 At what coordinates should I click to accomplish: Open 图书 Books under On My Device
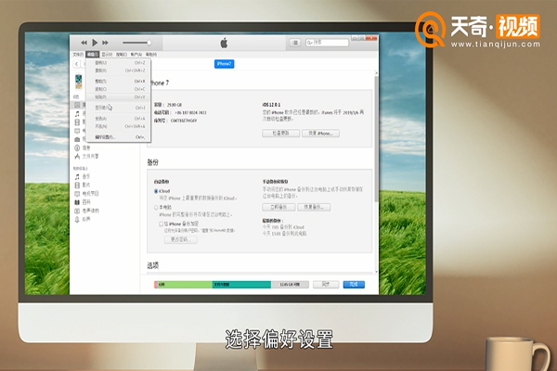[86, 202]
